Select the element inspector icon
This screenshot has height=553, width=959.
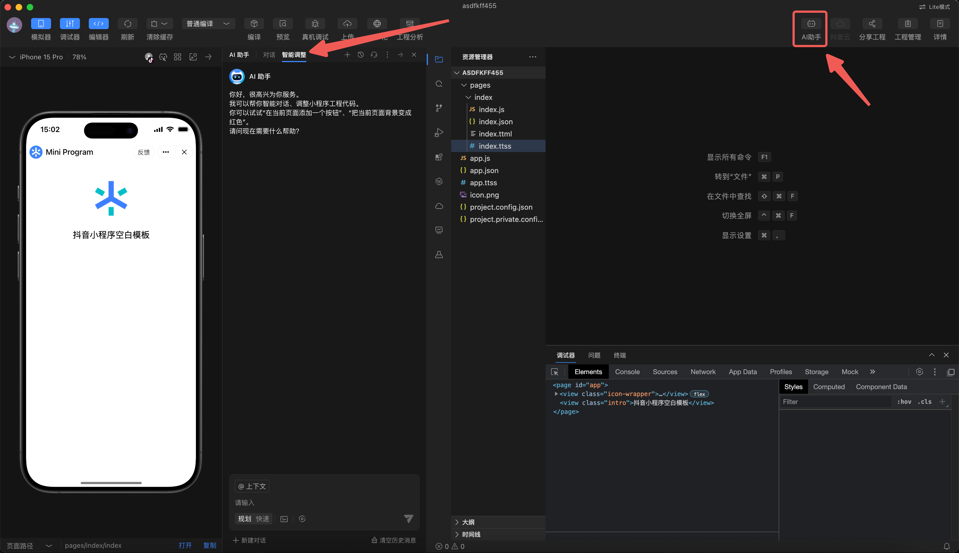555,372
